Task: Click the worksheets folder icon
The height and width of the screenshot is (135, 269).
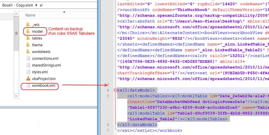Action: click(x=28, y=52)
